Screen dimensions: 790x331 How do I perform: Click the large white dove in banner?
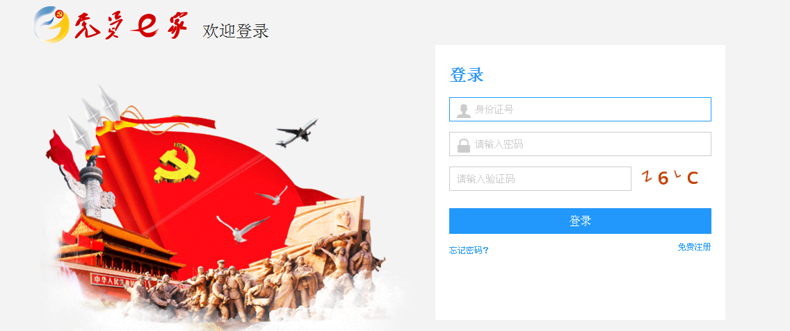pyautogui.click(x=242, y=229)
